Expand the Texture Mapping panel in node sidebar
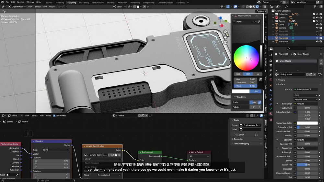The image size is (324, 182). point(241,144)
